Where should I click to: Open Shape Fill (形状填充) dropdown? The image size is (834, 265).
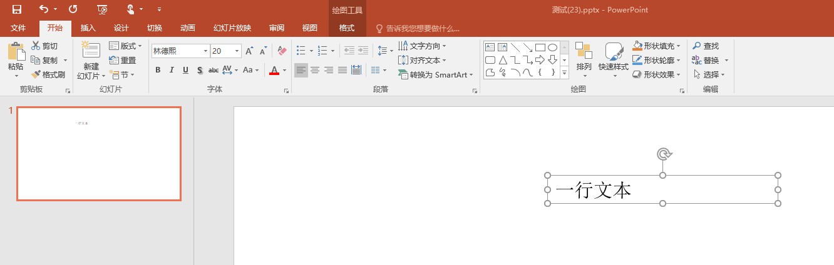(x=656, y=46)
